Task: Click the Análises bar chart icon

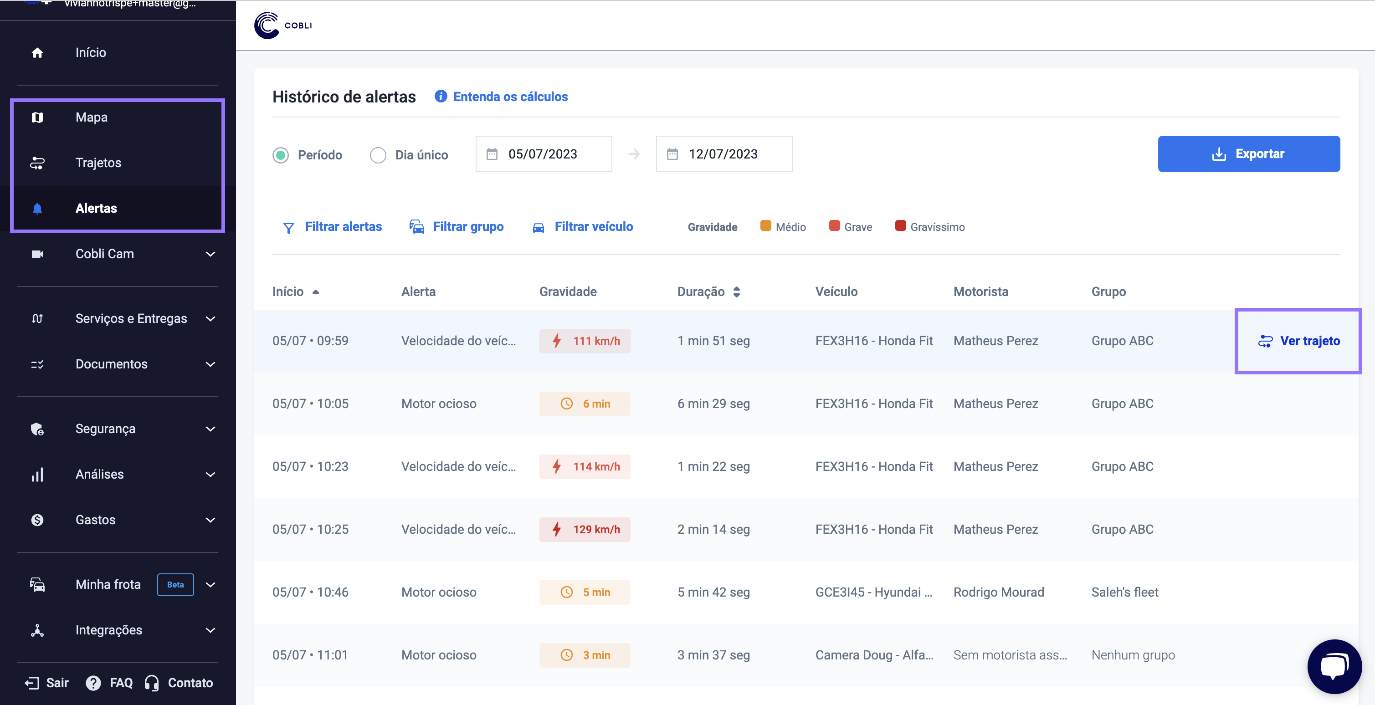Action: [37, 475]
